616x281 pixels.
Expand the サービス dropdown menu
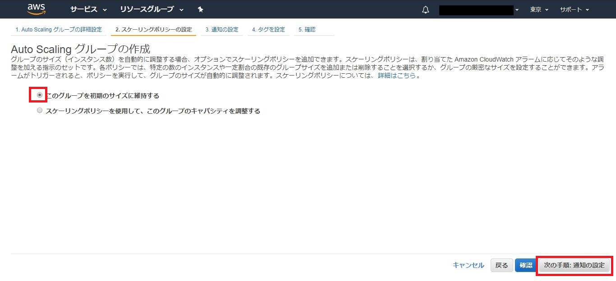coord(88,9)
